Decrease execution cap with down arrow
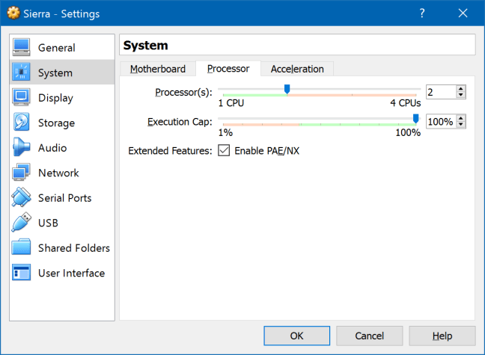The image size is (485, 355). [460, 125]
